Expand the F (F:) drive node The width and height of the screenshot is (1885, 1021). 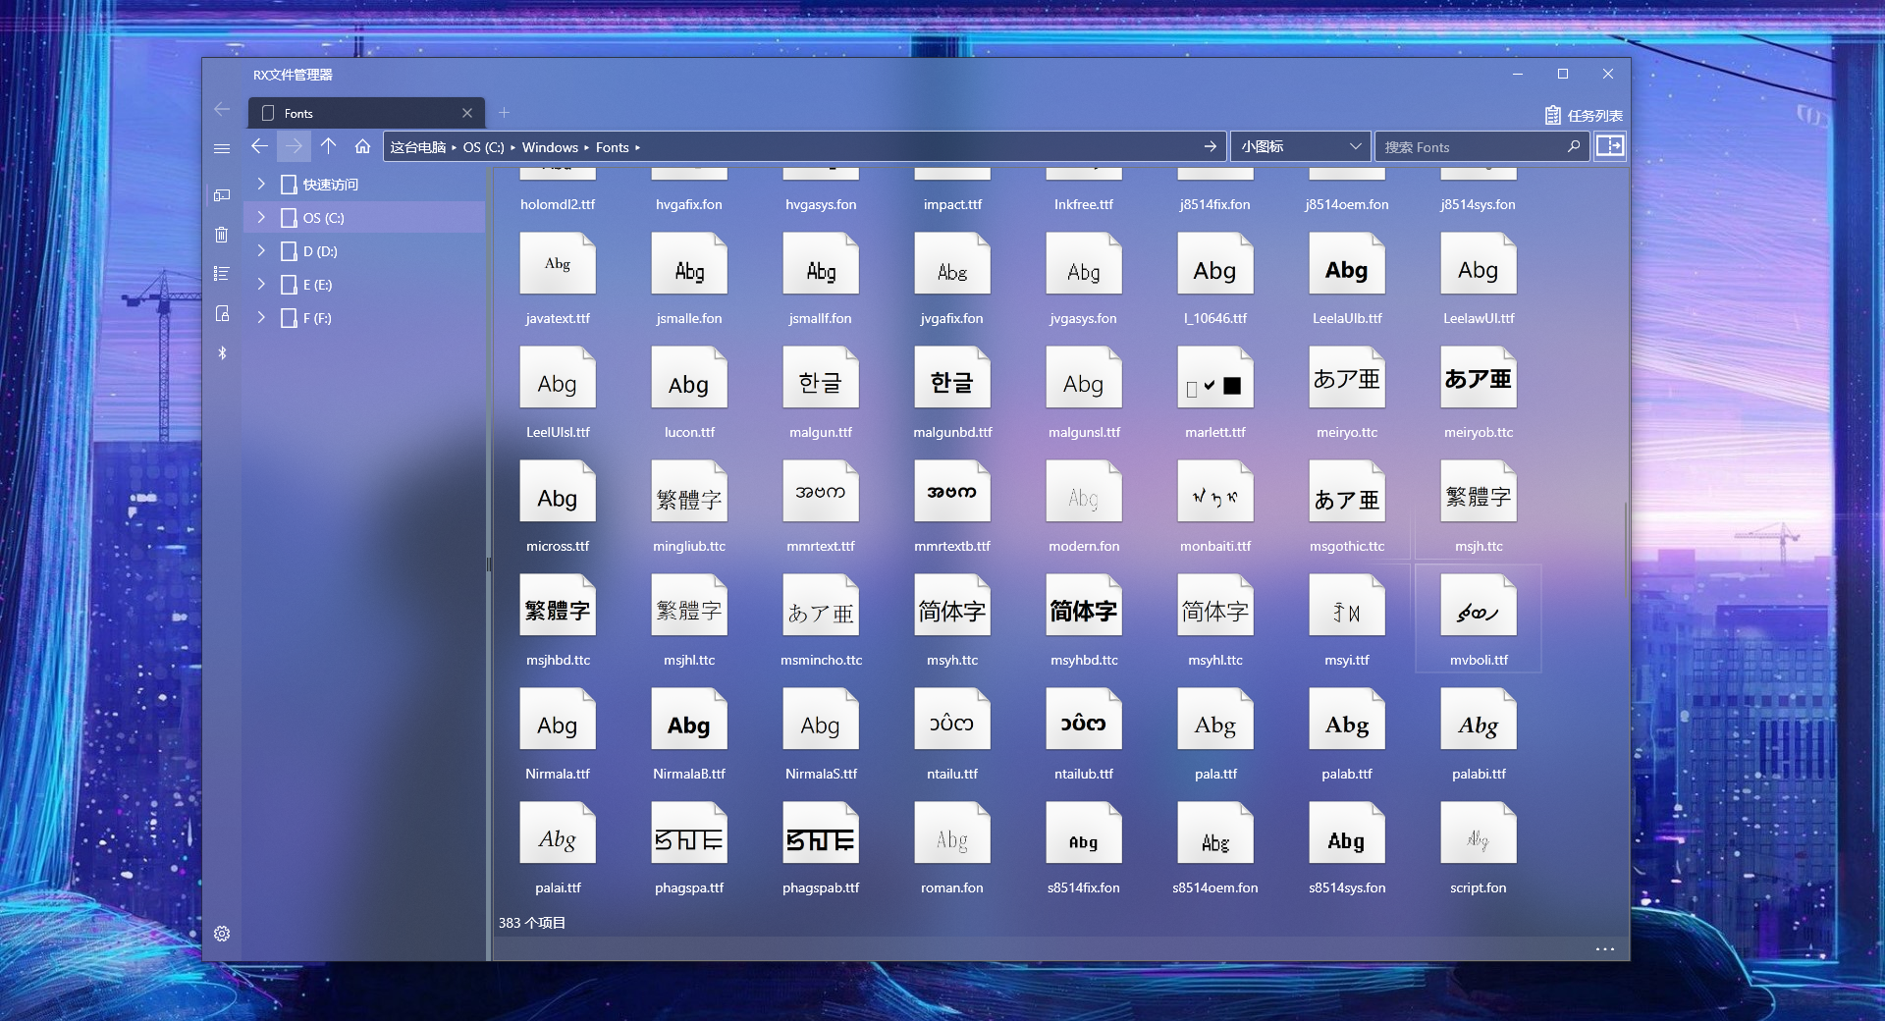261,317
